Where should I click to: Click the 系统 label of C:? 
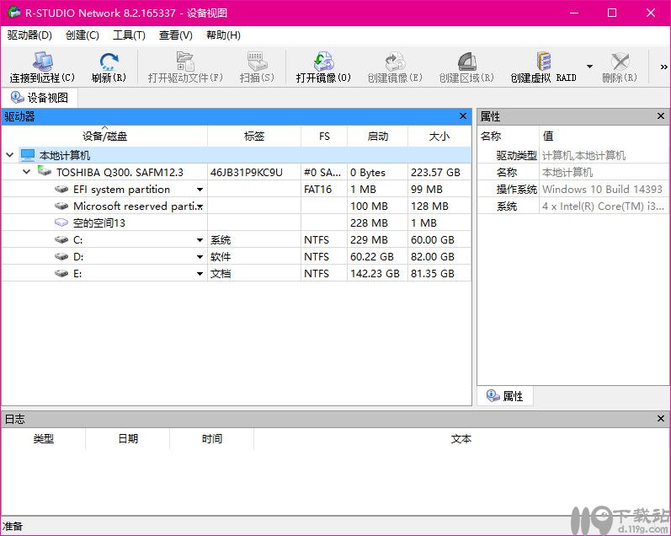coord(221,240)
